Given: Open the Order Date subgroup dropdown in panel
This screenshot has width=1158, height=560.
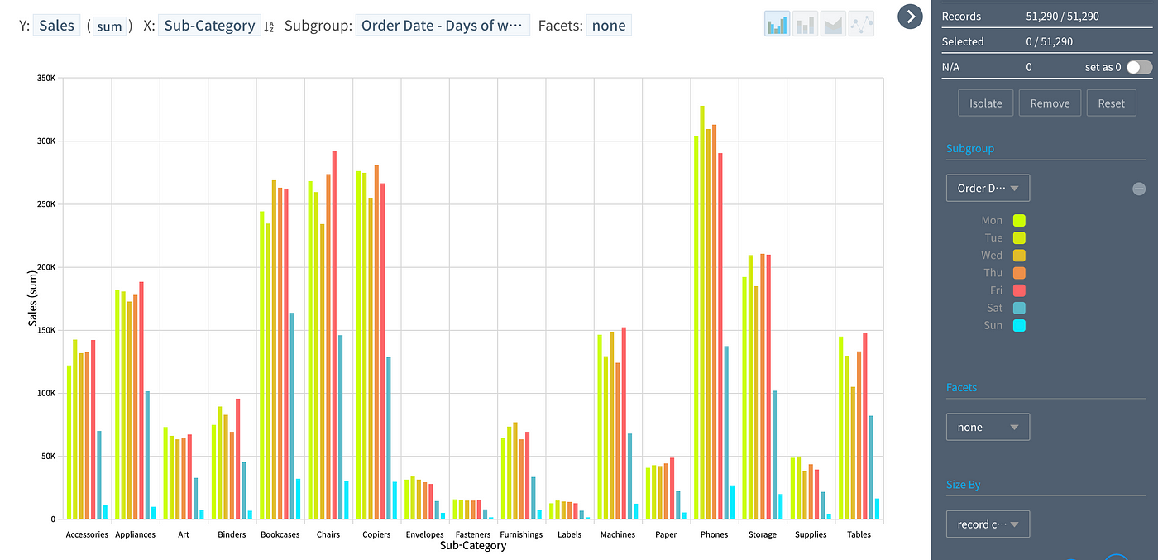Looking at the screenshot, I should [988, 188].
